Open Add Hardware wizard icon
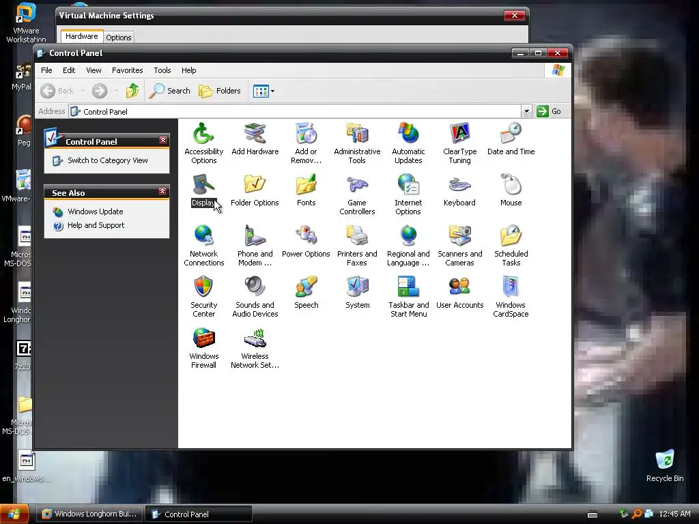Viewport: 699px width, 524px height. click(x=255, y=139)
